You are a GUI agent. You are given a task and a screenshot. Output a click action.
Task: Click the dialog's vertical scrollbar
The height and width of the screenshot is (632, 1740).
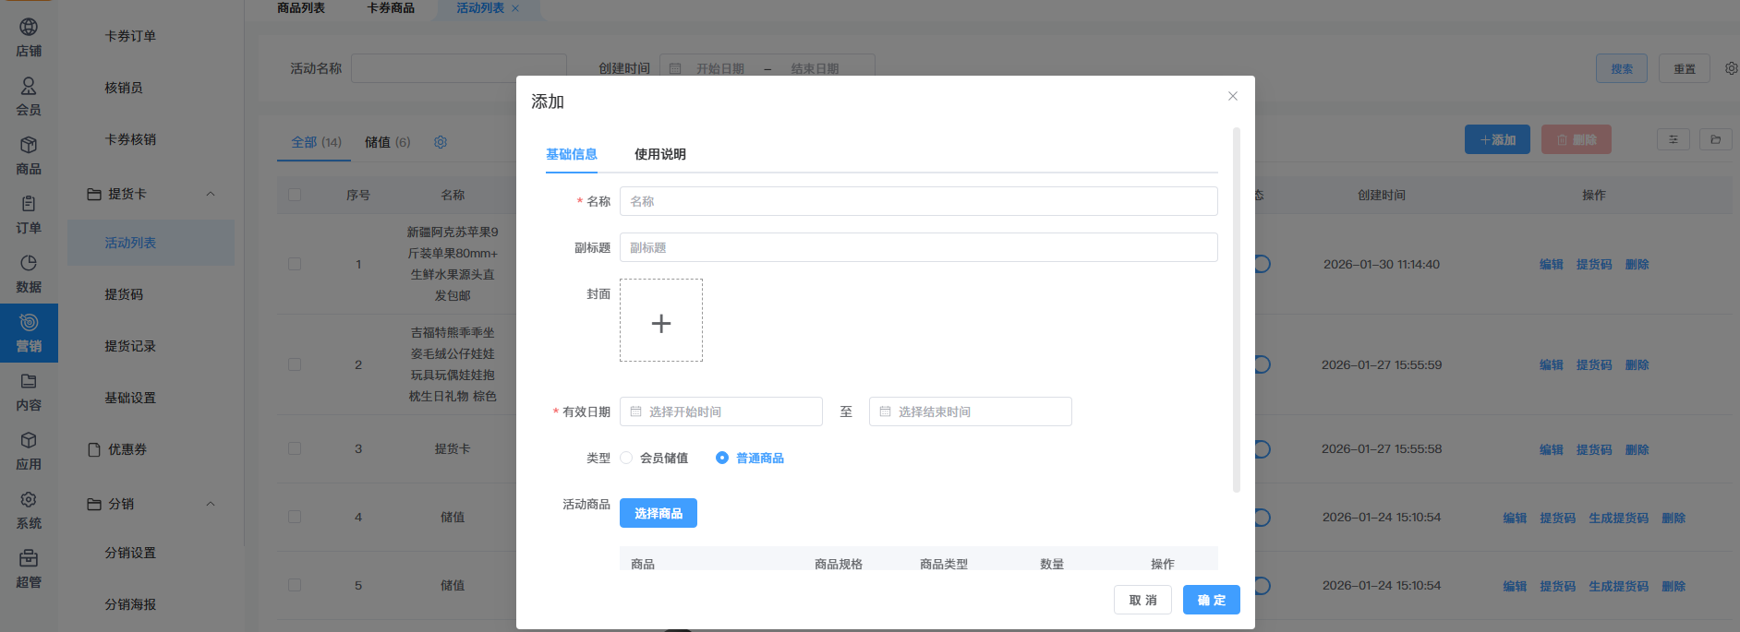tap(1236, 310)
